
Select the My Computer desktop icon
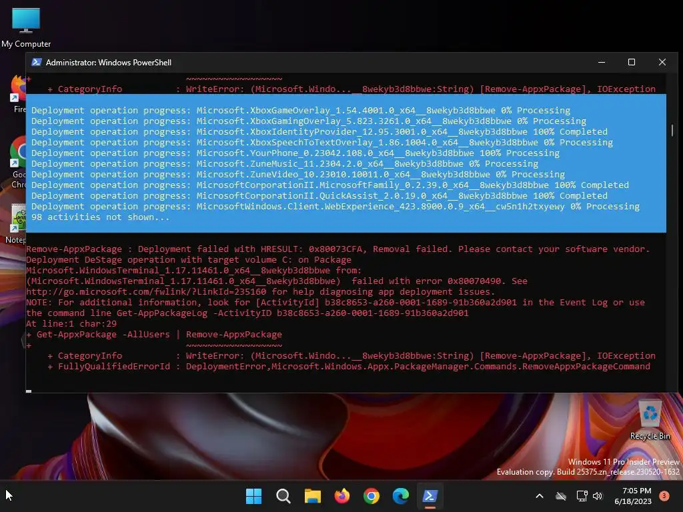click(x=26, y=27)
